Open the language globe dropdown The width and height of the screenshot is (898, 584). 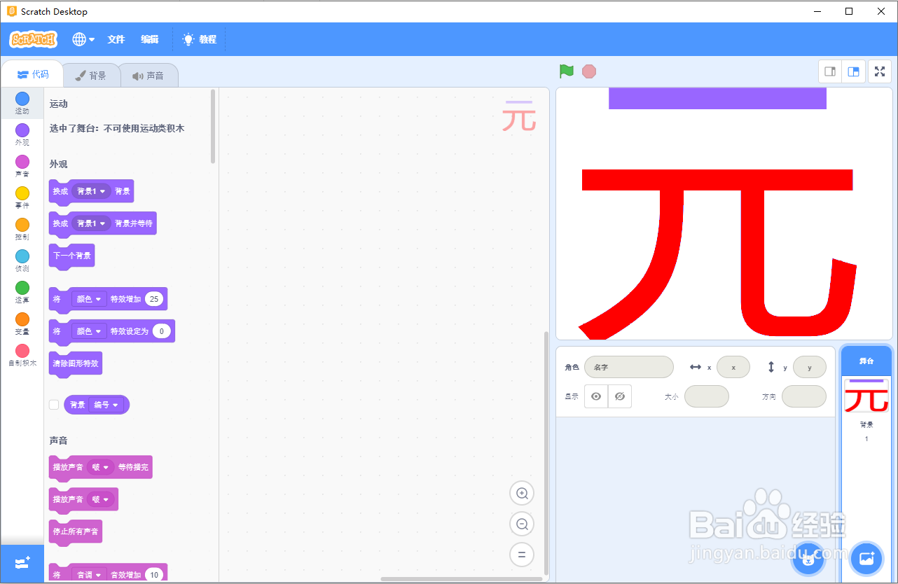[x=83, y=39]
